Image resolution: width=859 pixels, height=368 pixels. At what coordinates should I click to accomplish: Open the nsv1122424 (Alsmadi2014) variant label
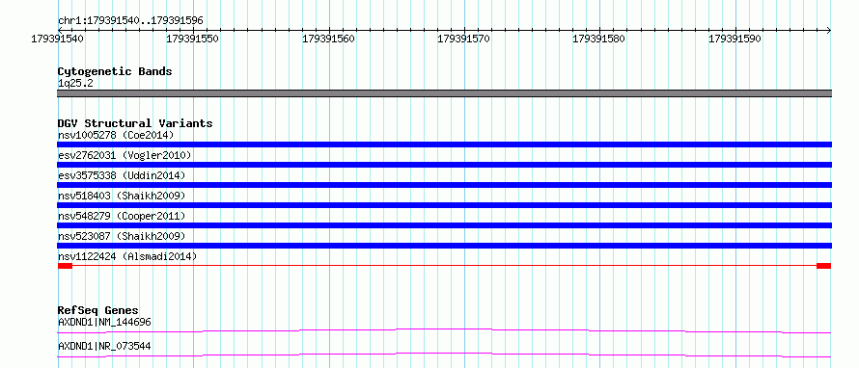click(127, 256)
